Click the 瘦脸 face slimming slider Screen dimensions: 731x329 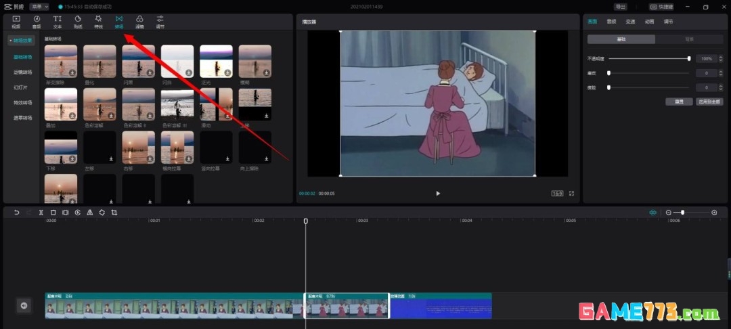(x=649, y=87)
